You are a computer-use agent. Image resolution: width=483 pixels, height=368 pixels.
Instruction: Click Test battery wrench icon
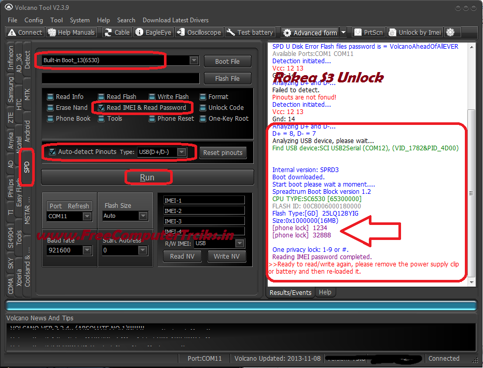tap(231, 32)
